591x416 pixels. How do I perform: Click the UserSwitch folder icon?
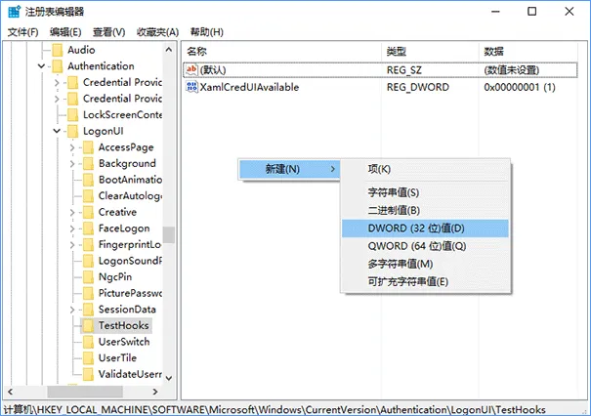coord(88,342)
